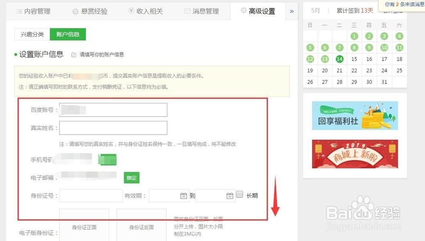This screenshot has height=241, width=425.
Task: Open the 有效期 end date calendar icon
Action: (x=230, y=196)
